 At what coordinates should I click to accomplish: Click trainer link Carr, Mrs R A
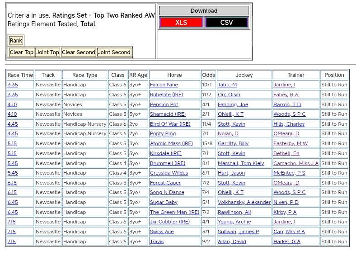point(289,232)
